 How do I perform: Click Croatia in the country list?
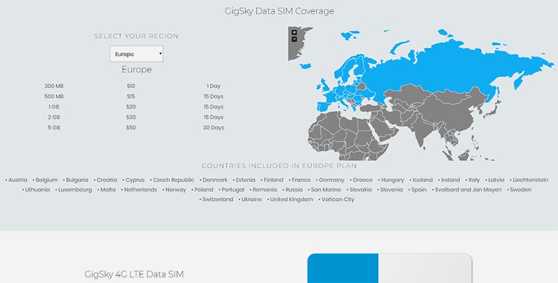[x=107, y=180]
